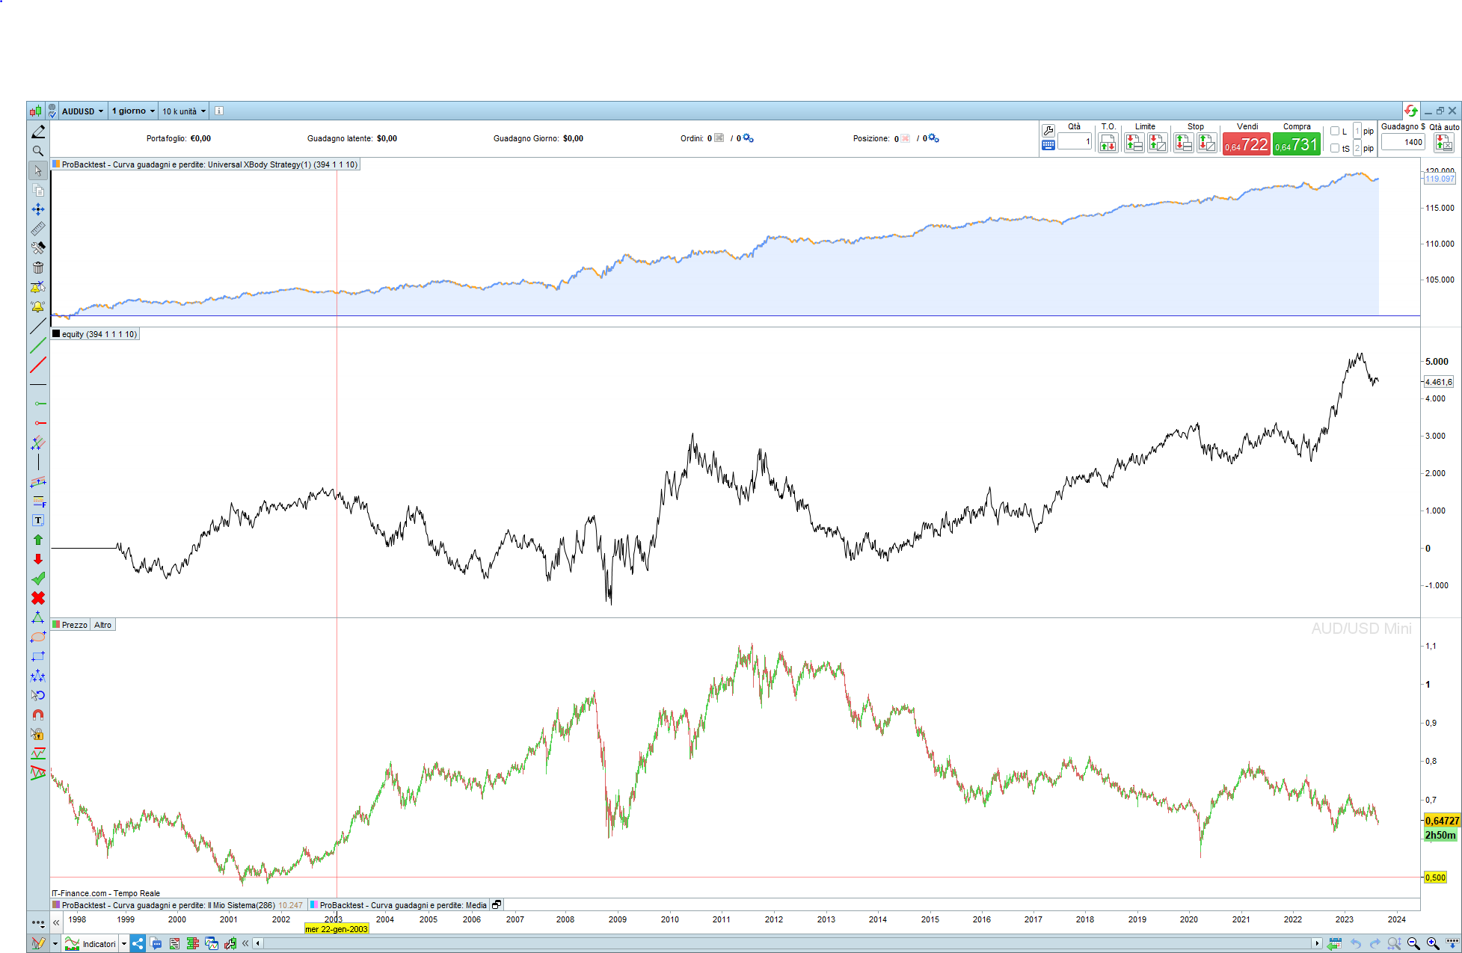Select the green up arrow drawing tool

coord(38,540)
